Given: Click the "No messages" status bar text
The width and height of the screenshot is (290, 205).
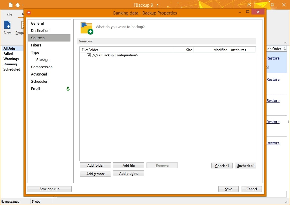Looking at the screenshot, I should 10,202.
